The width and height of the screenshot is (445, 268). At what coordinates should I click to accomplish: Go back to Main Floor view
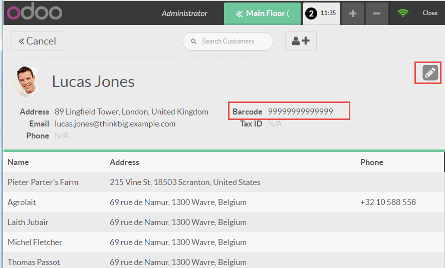(262, 13)
